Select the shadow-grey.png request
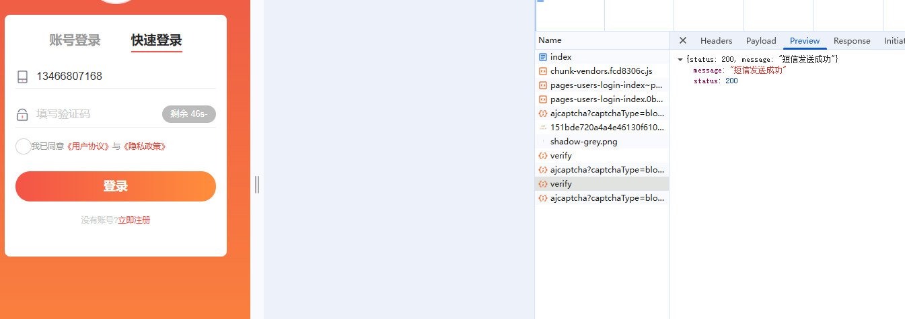Screen dimensions: 905x319 pos(602,142)
